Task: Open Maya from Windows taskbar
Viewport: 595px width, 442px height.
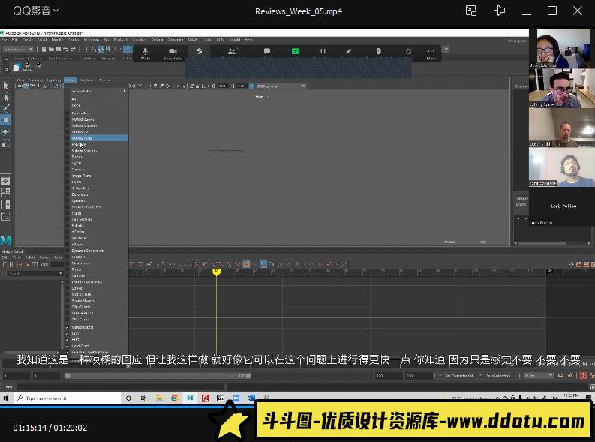Action: pos(190,398)
